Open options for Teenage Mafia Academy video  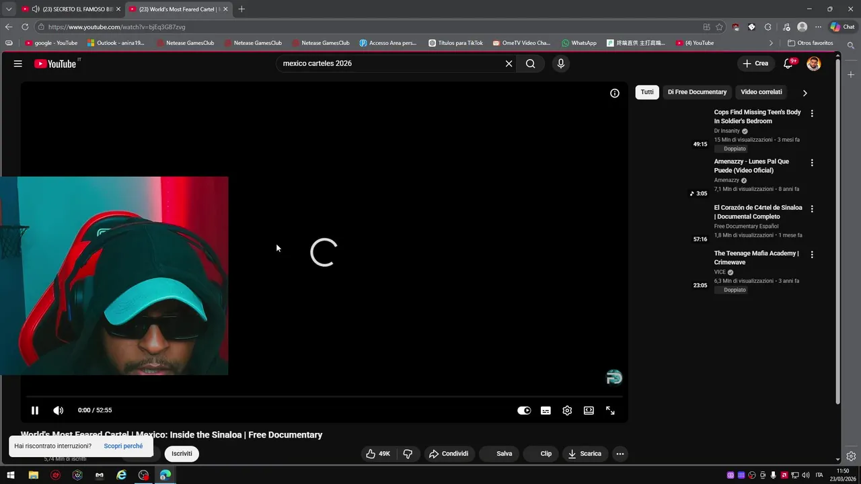[812, 255]
